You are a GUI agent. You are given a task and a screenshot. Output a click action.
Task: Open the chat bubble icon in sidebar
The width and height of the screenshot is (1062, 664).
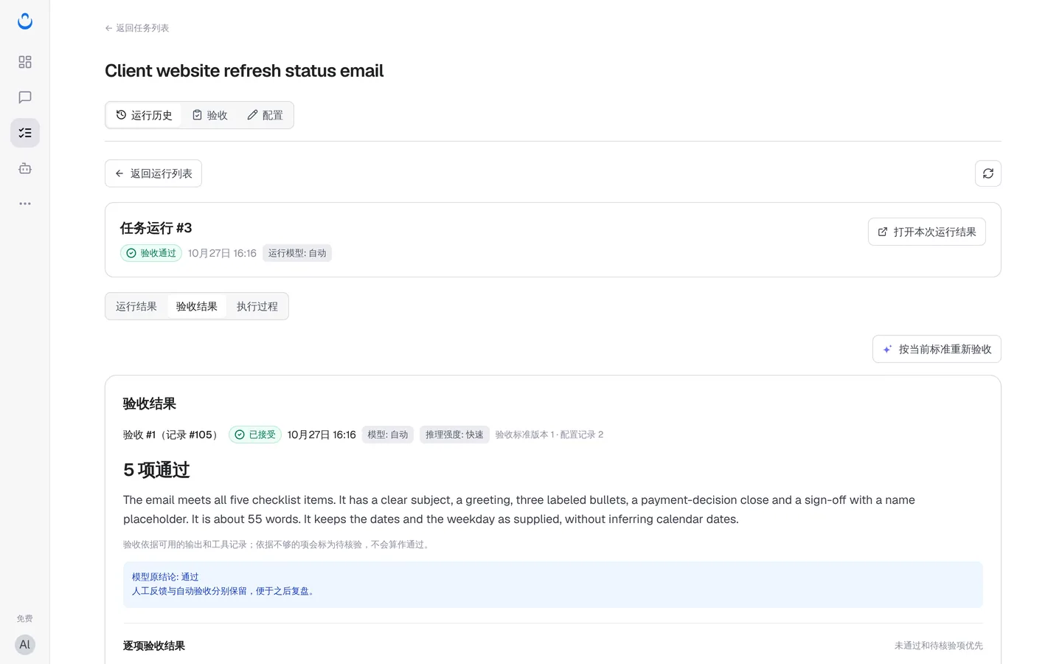point(25,97)
